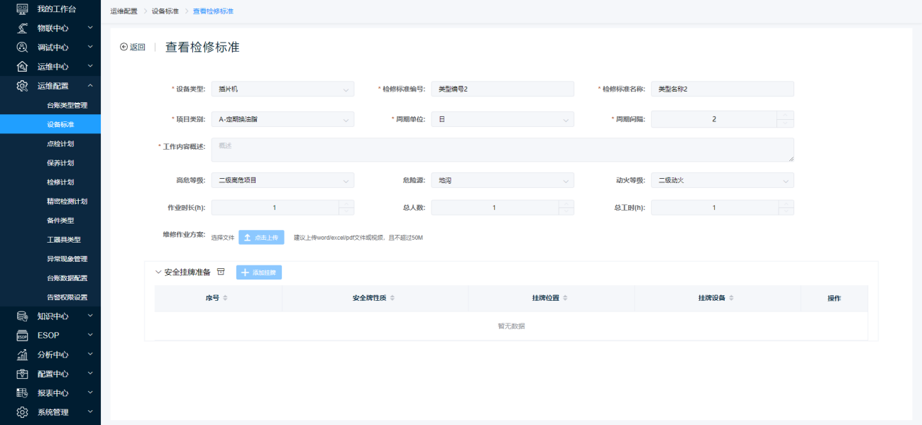Increase the 周期间隔 value with stepper
The height and width of the screenshot is (425, 922).
pos(785,115)
